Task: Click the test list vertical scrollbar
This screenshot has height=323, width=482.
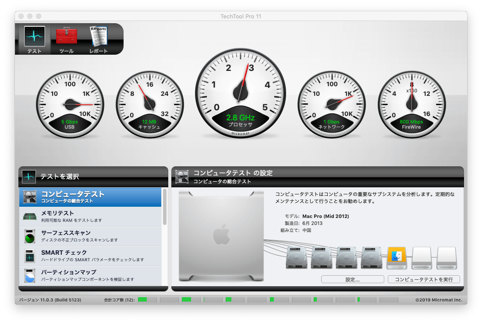Action: (x=165, y=207)
